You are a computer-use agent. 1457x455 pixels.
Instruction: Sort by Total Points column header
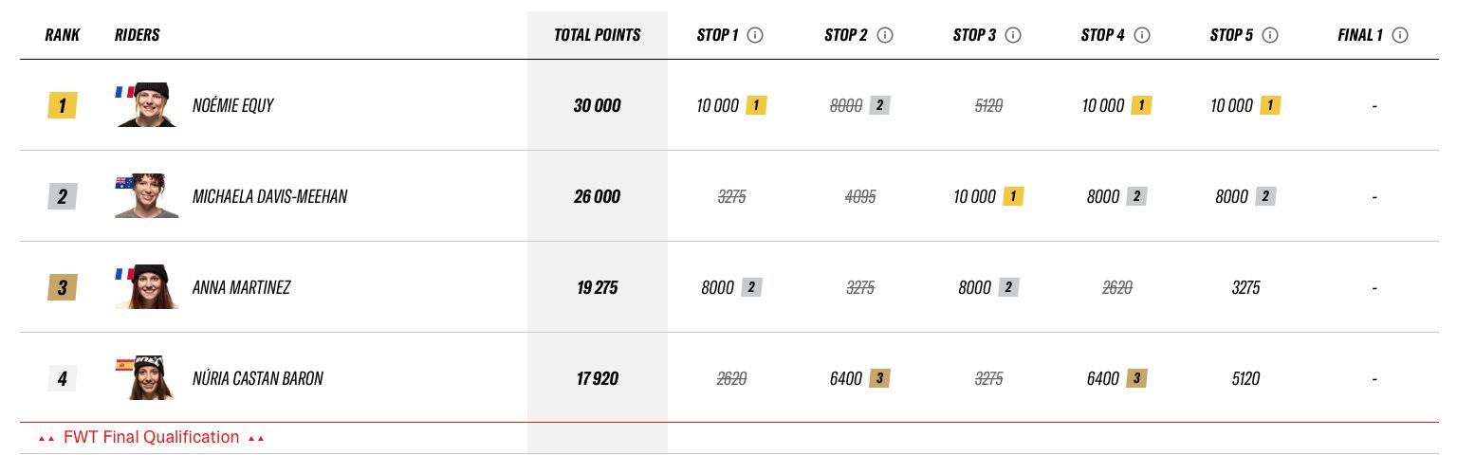click(x=598, y=35)
